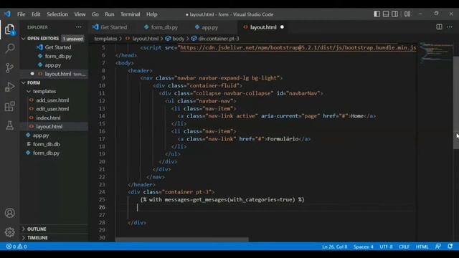Click the feedback icon in status bar

click(438, 247)
